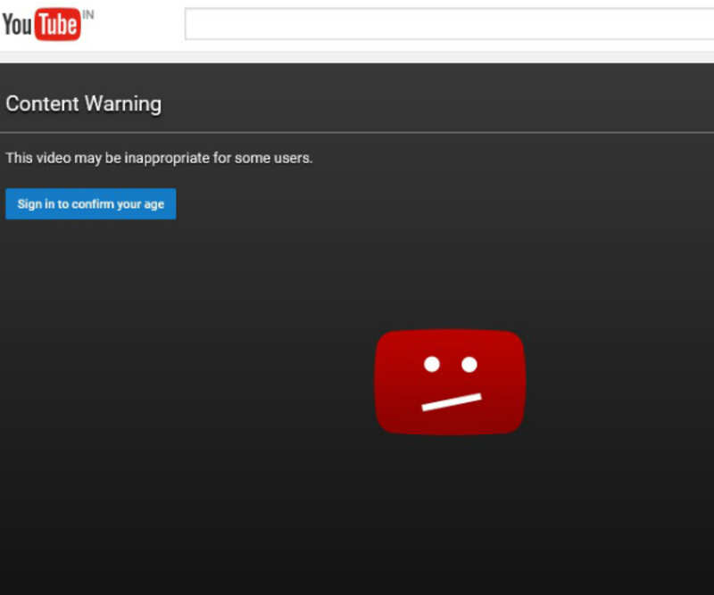This screenshot has height=595, width=714.
Task: Click the left eye of sad face
Action: click(432, 364)
